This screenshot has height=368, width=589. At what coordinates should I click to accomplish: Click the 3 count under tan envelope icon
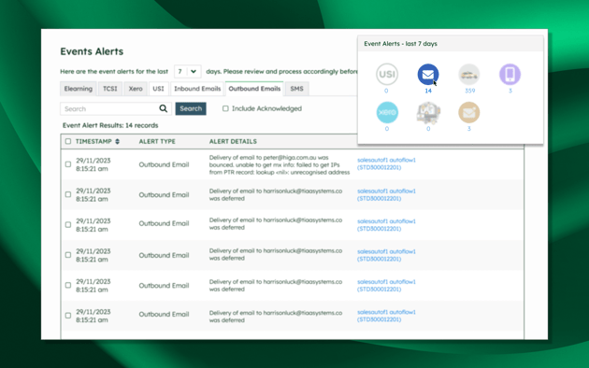469,129
